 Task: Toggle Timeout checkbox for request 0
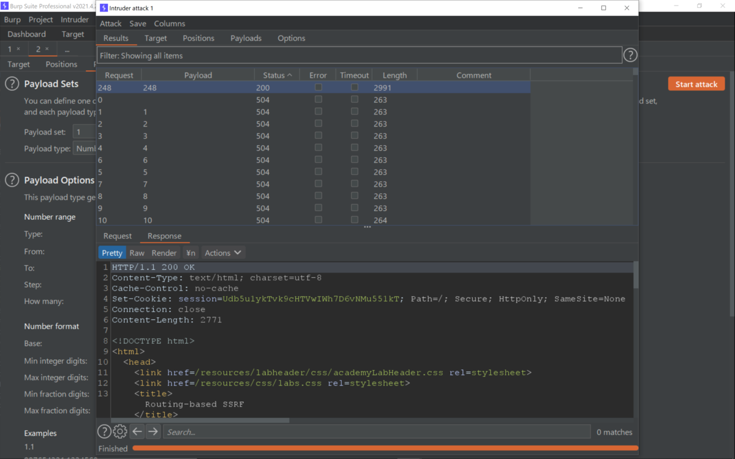(x=354, y=100)
